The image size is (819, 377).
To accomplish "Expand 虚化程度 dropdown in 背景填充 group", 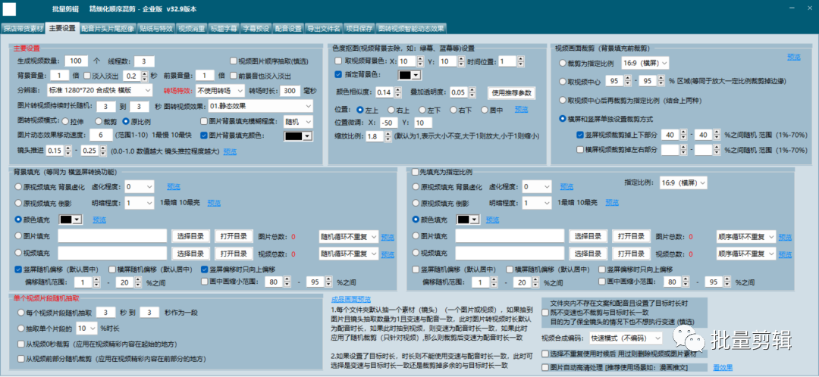I will [139, 187].
